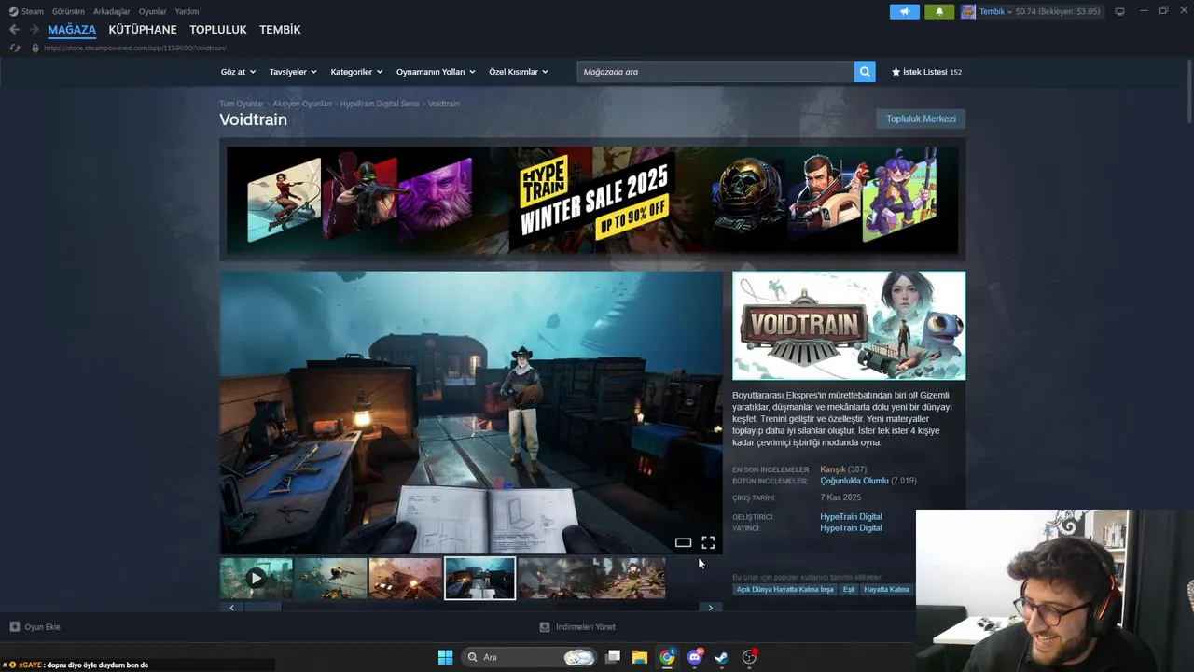Image resolution: width=1194 pixels, height=672 pixels.
Task: Click the Tembik profile avatar
Action: (968, 11)
